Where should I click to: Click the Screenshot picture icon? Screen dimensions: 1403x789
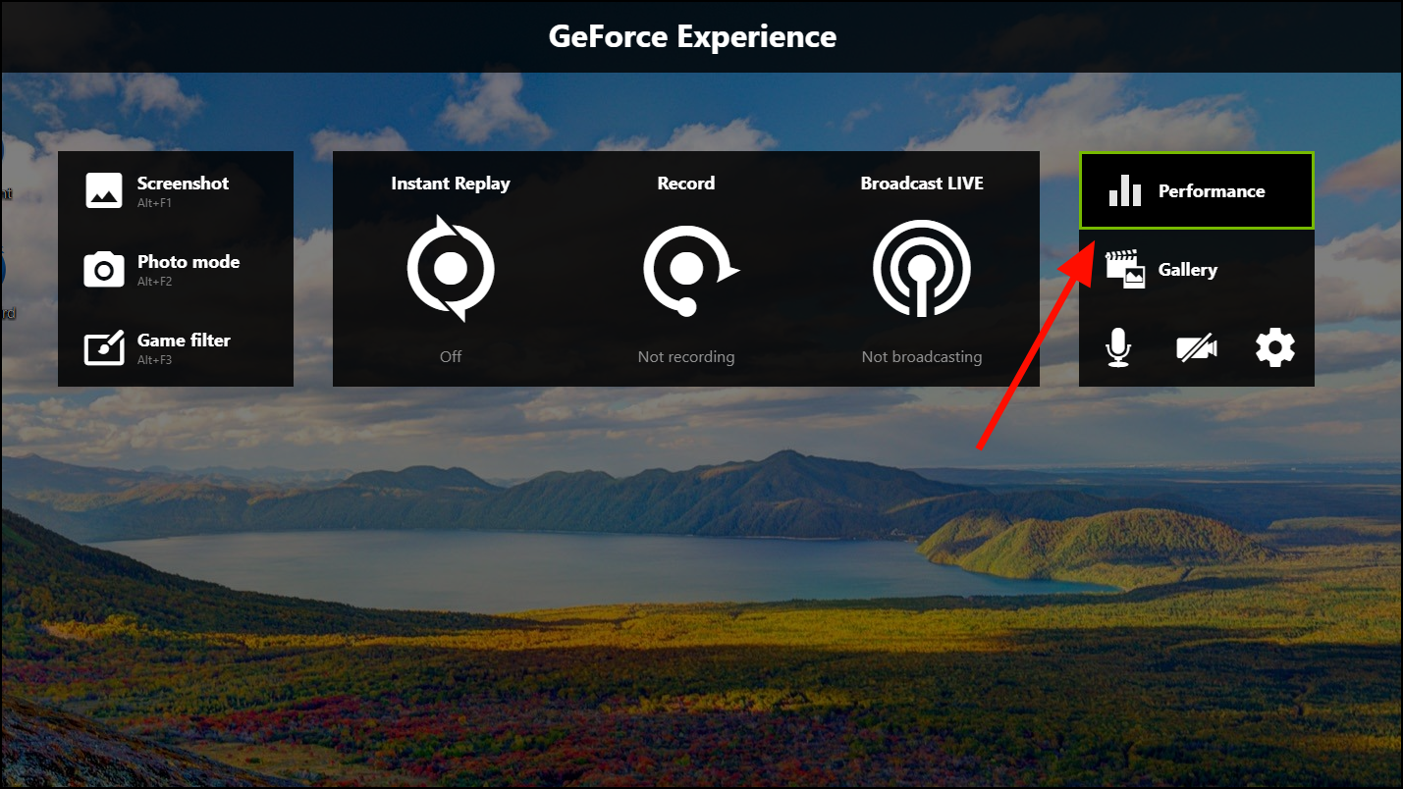[x=104, y=190]
